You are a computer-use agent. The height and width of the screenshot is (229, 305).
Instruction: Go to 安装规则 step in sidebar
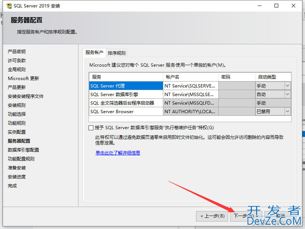point(17,105)
